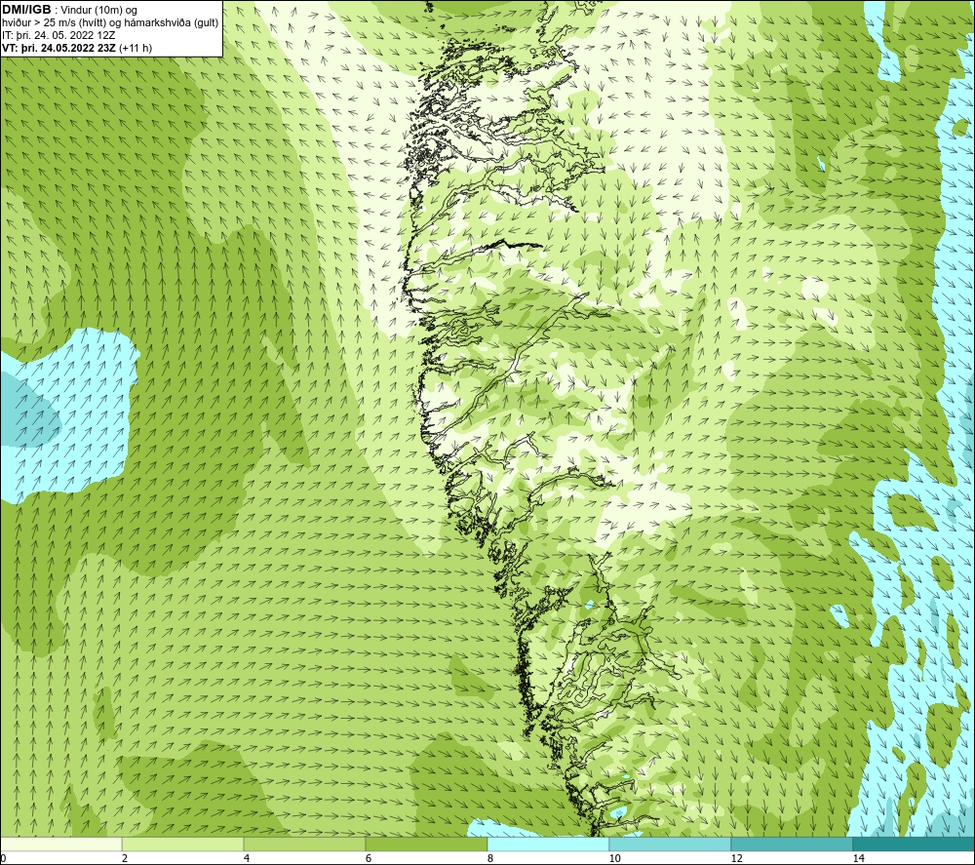This screenshot has height=865, width=975.
Task: Click the 'IT: þri. 24. 05. 2022 12Z' line
Action: coord(58,35)
